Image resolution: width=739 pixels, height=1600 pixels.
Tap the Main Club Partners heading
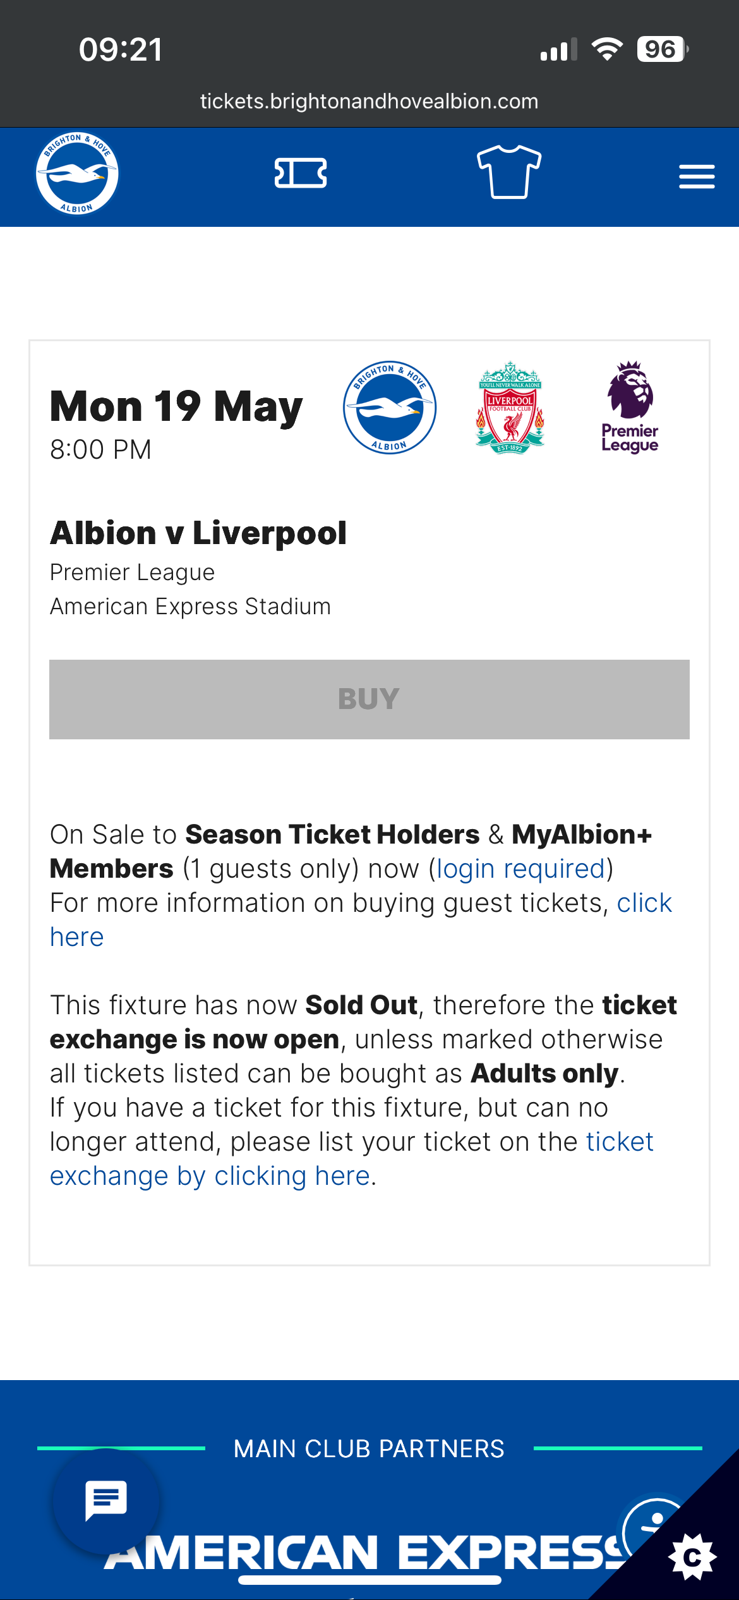369,1448
